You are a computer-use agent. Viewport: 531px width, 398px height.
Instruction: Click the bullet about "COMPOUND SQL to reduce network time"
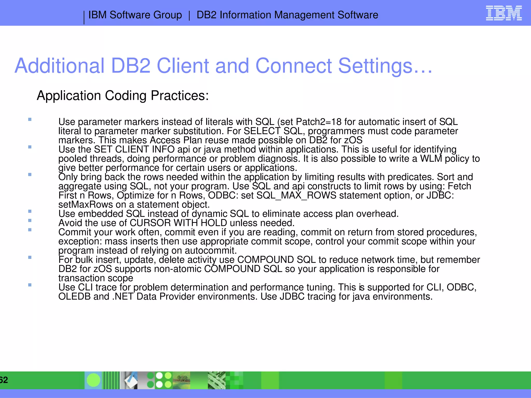(x=269, y=269)
